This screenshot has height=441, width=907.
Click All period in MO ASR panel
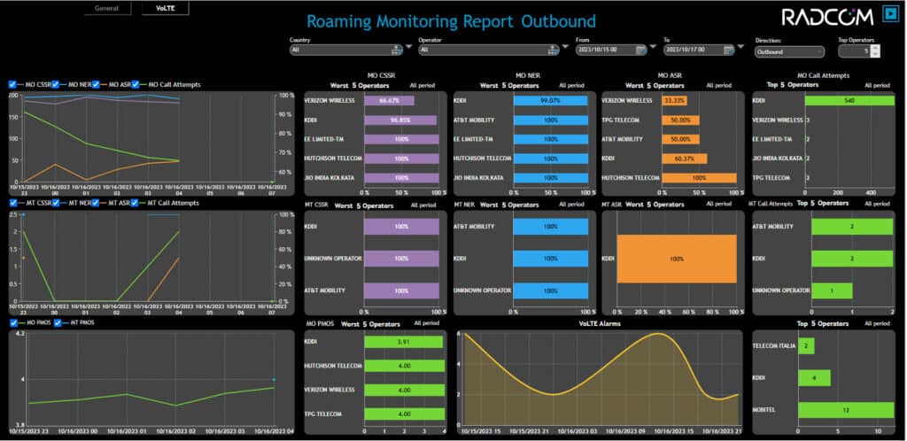(x=719, y=86)
